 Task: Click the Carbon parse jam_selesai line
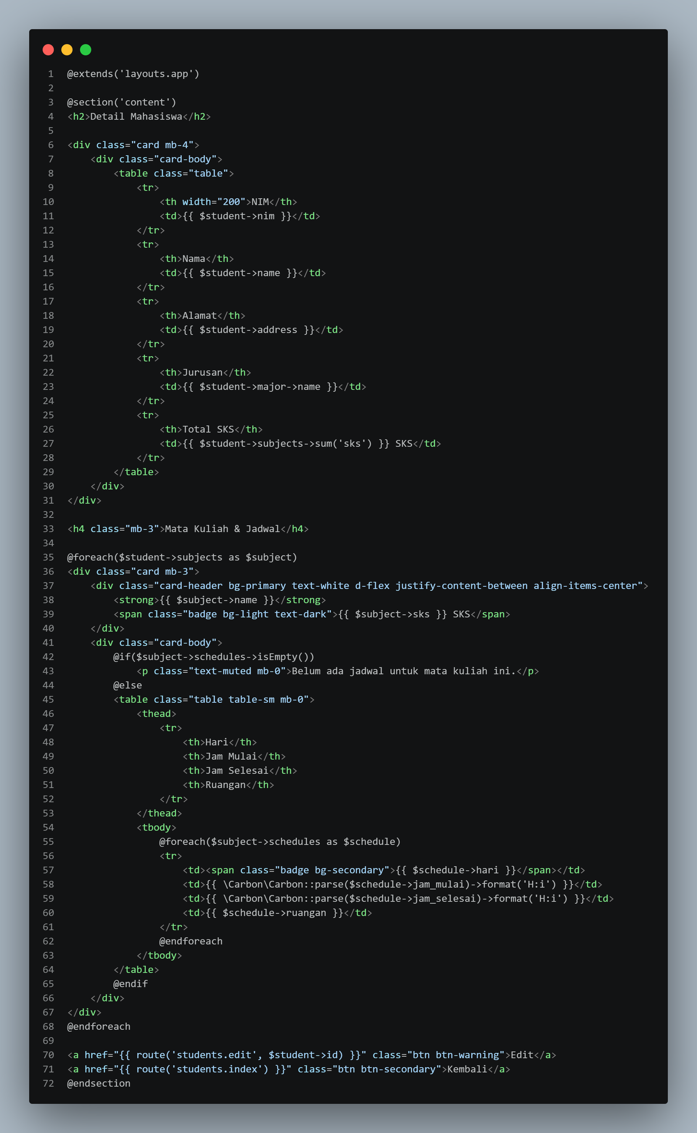click(398, 898)
